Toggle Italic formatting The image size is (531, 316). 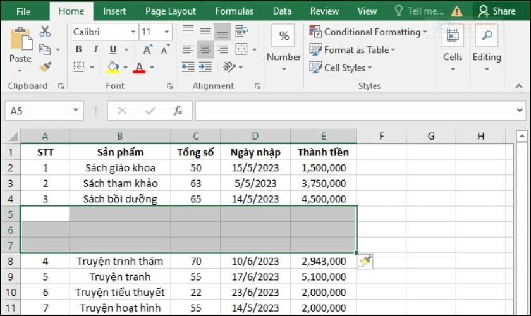click(96, 49)
